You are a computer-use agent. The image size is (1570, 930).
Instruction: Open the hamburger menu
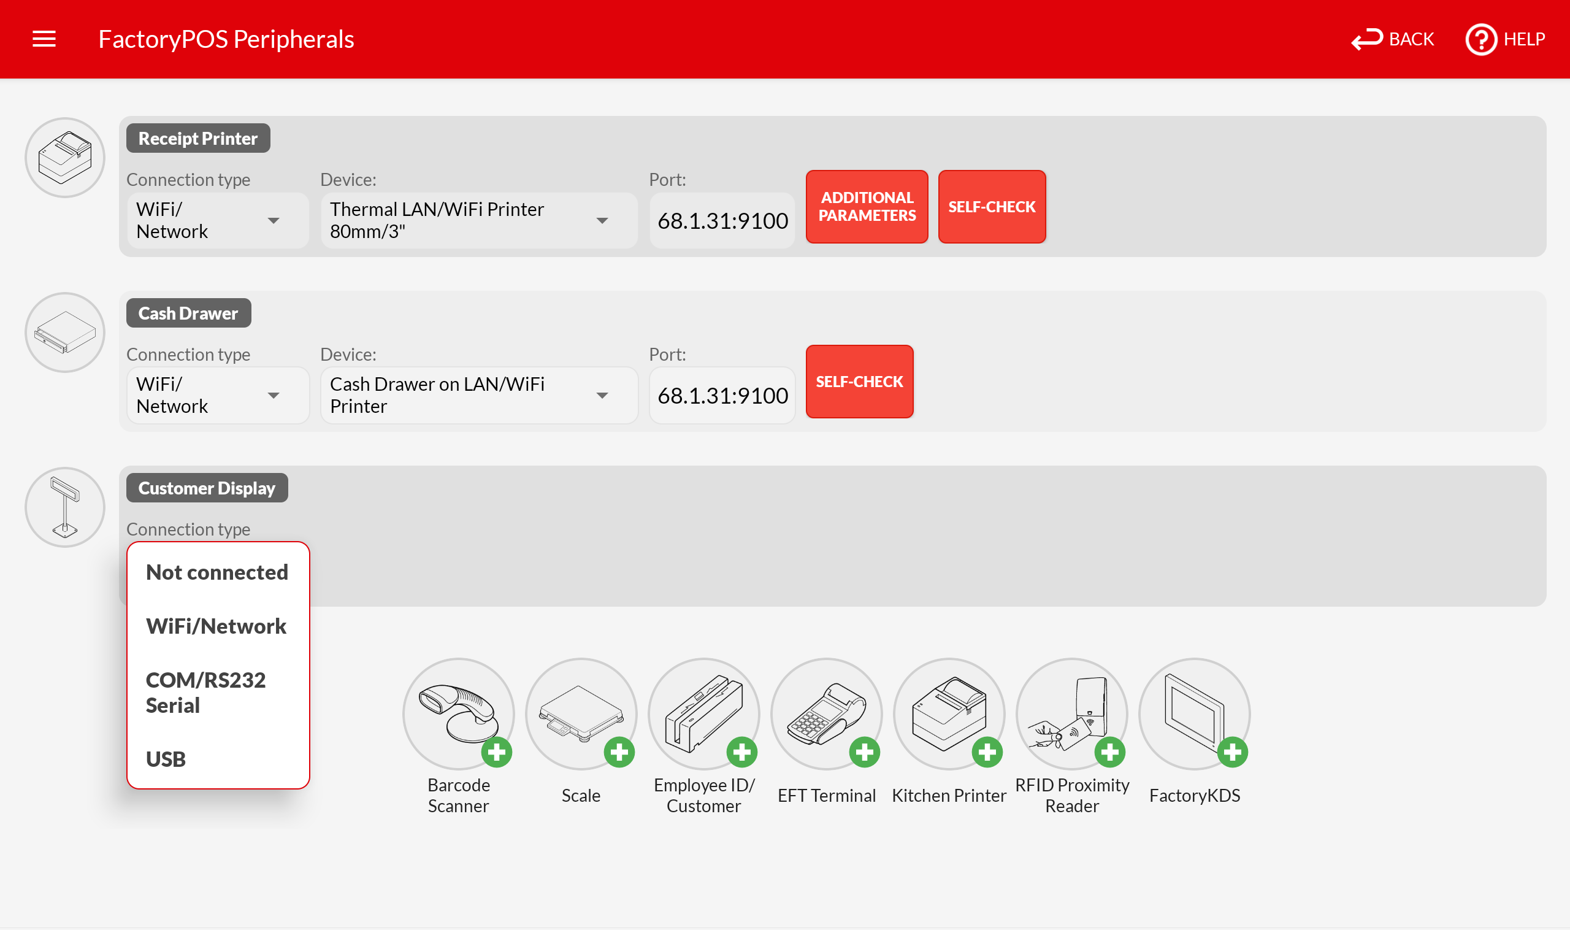click(44, 39)
